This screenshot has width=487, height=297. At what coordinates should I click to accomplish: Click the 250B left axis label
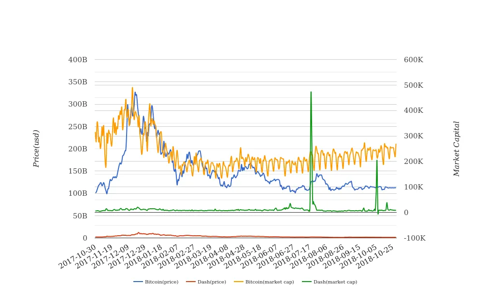tap(78, 126)
